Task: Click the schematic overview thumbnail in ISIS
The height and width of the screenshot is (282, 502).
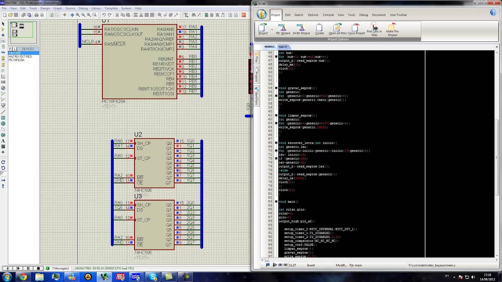Action: click(x=23, y=33)
